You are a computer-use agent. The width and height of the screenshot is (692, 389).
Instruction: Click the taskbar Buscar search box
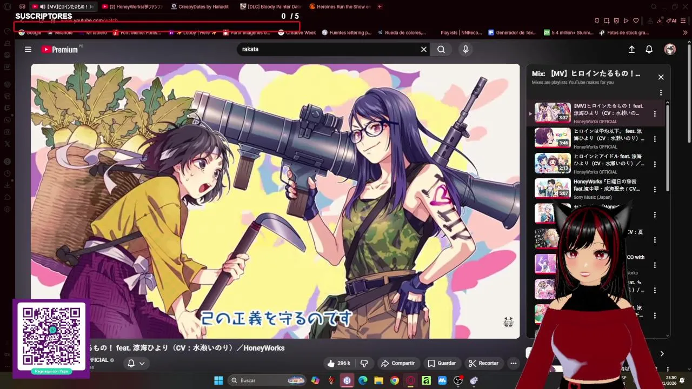pos(268,380)
